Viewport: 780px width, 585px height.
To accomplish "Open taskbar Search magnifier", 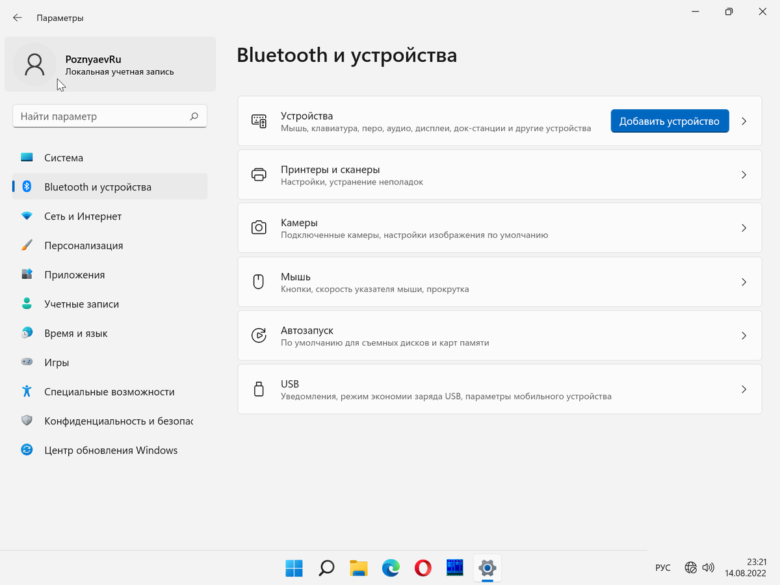I will (x=326, y=568).
